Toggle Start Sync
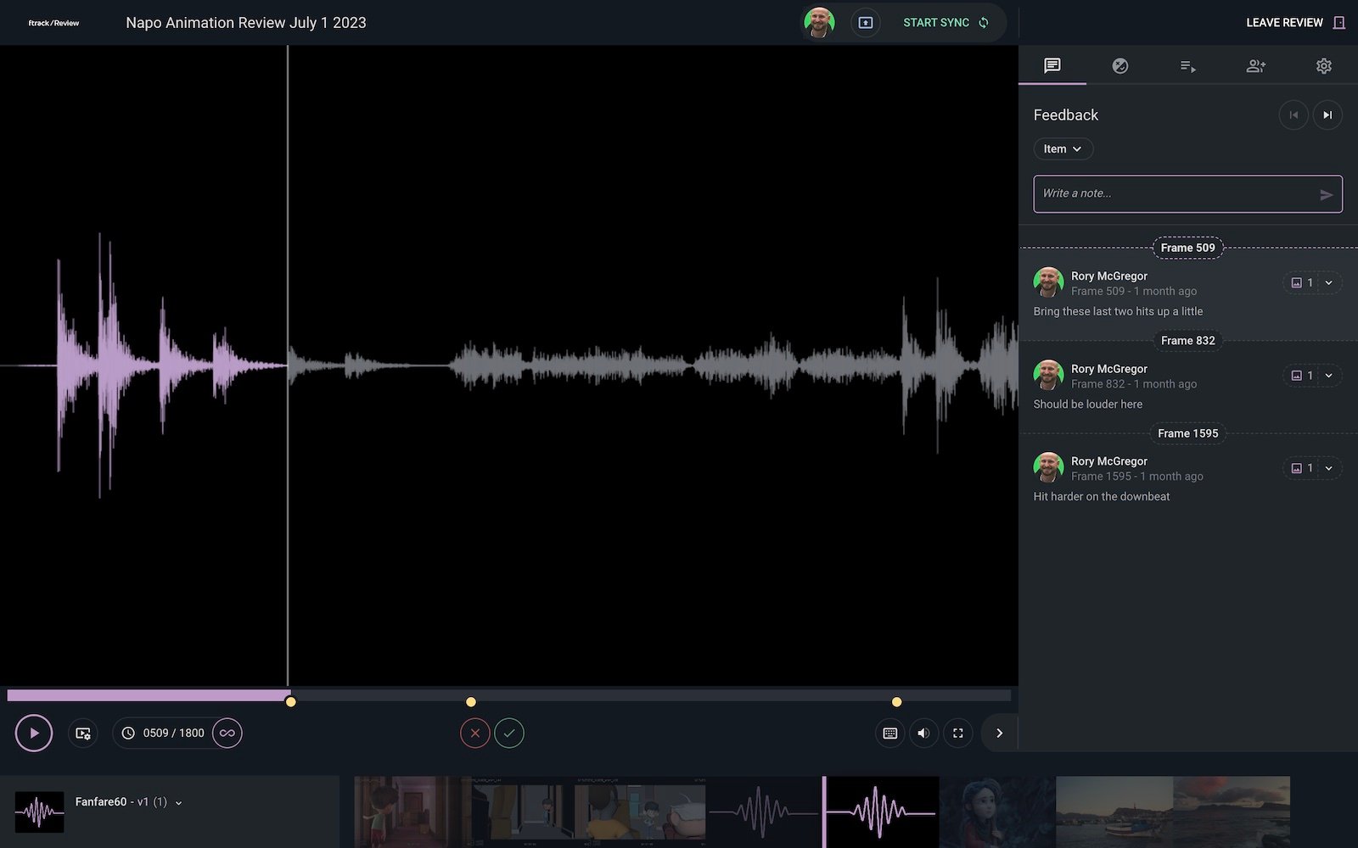The width and height of the screenshot is (1358, 848). [x=946, y=23]
